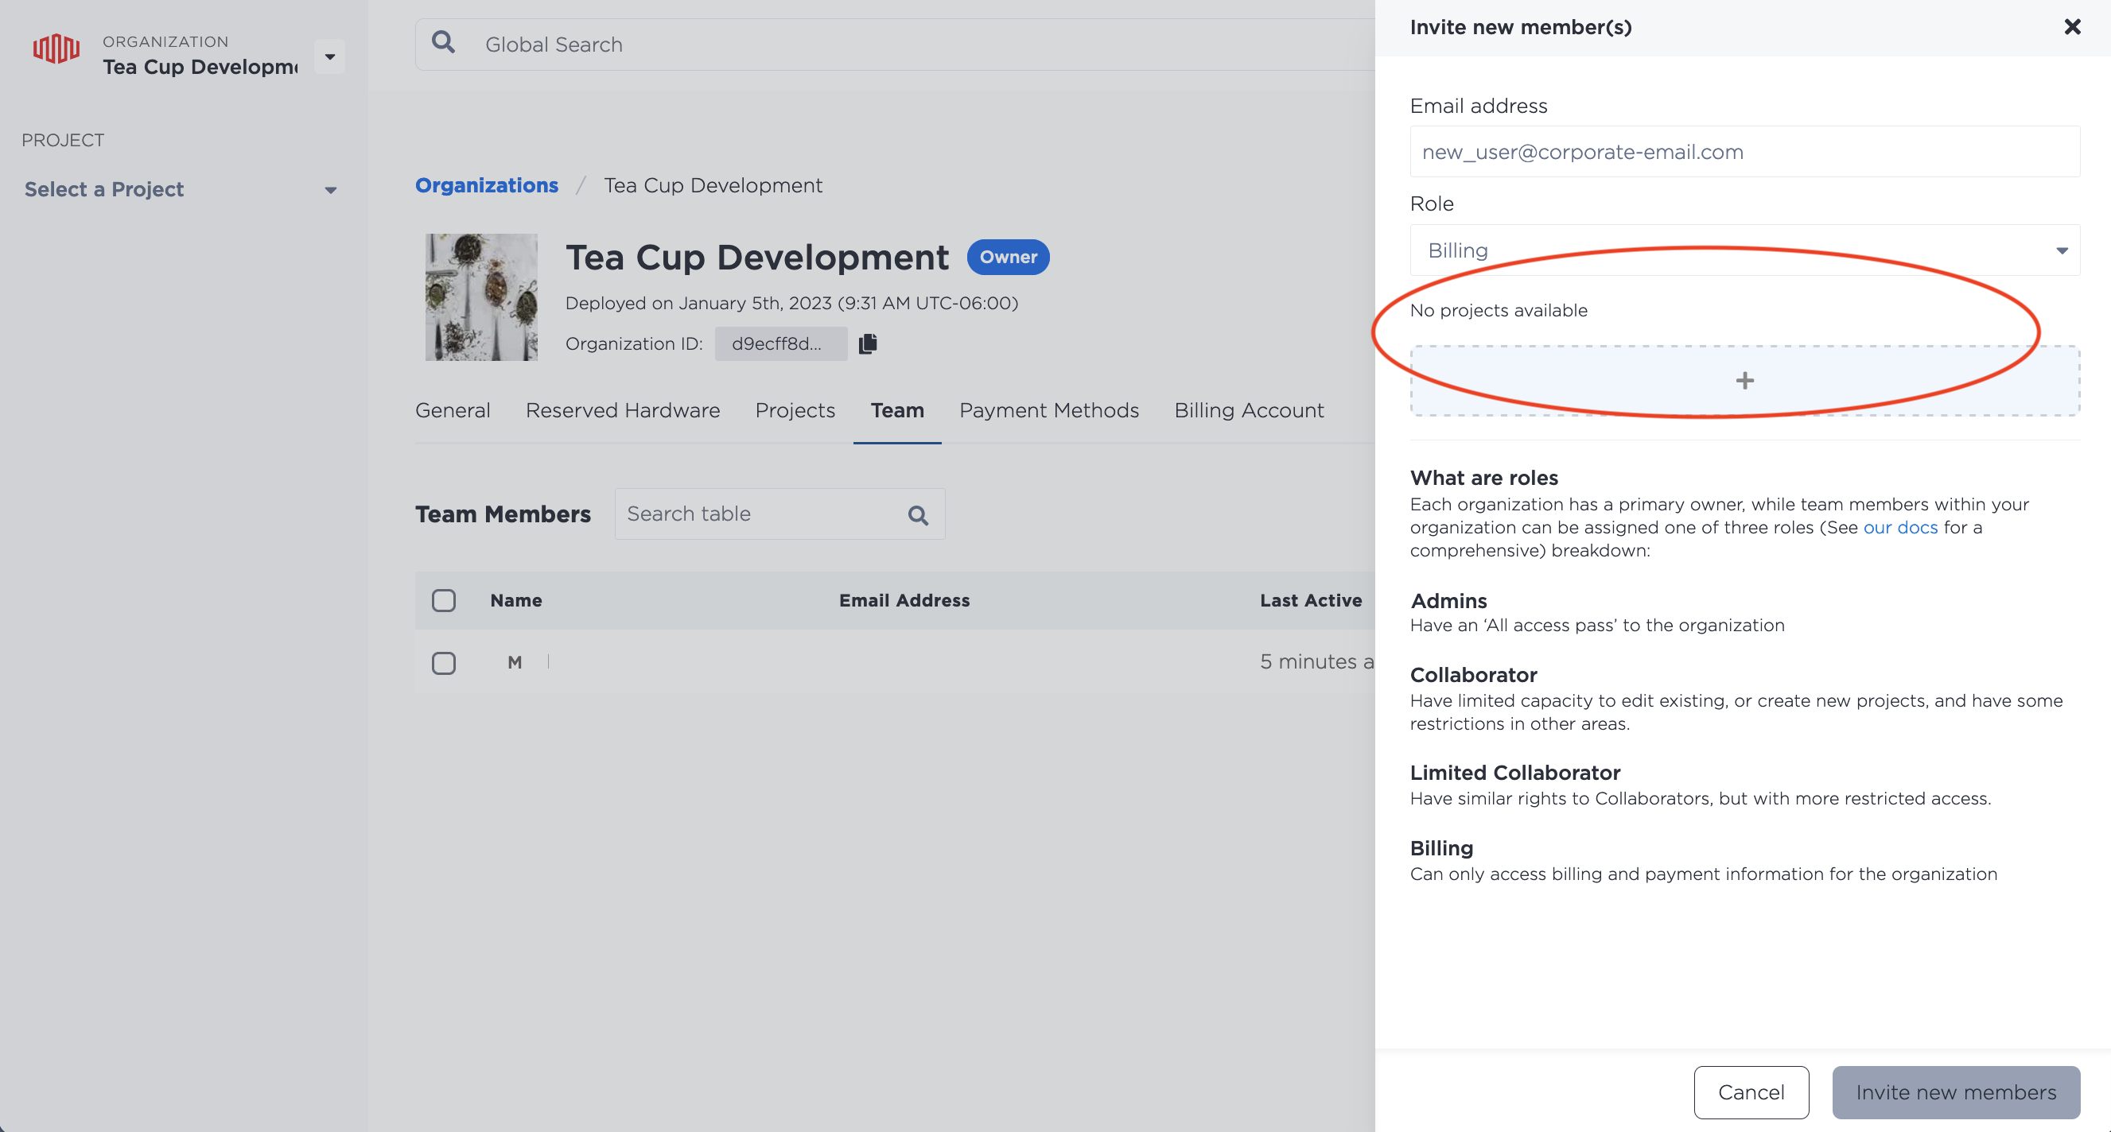Click the Search table magnifier icon
The width and height of the screenshot is (2111, 1132).
click(x=918, y=515)
